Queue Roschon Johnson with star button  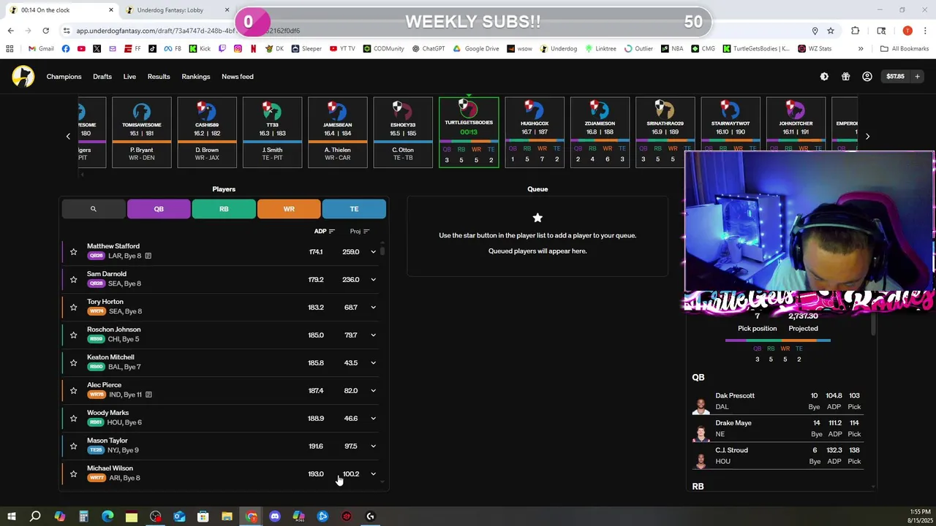pos(73,335)
